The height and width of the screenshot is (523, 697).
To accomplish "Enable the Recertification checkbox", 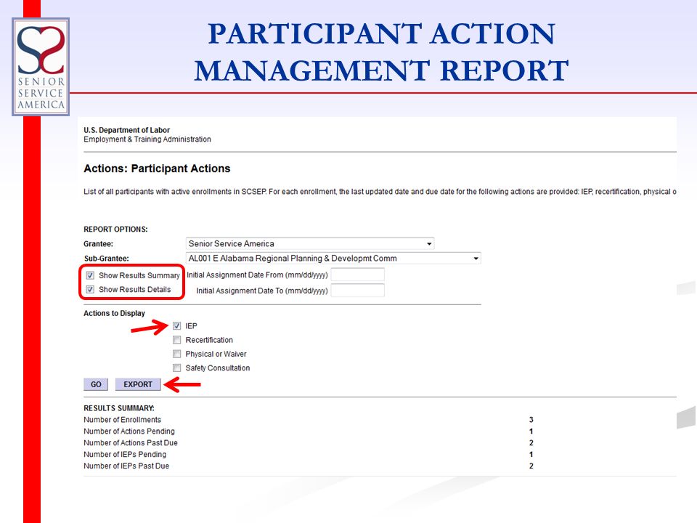I will [x=177, y=340].
